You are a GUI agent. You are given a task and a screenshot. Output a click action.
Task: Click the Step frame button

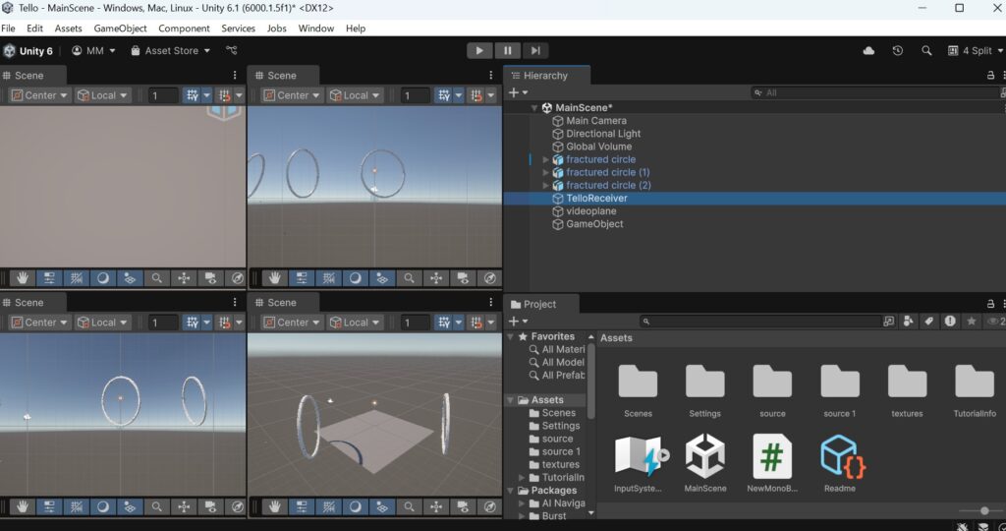tap(535, 50)
